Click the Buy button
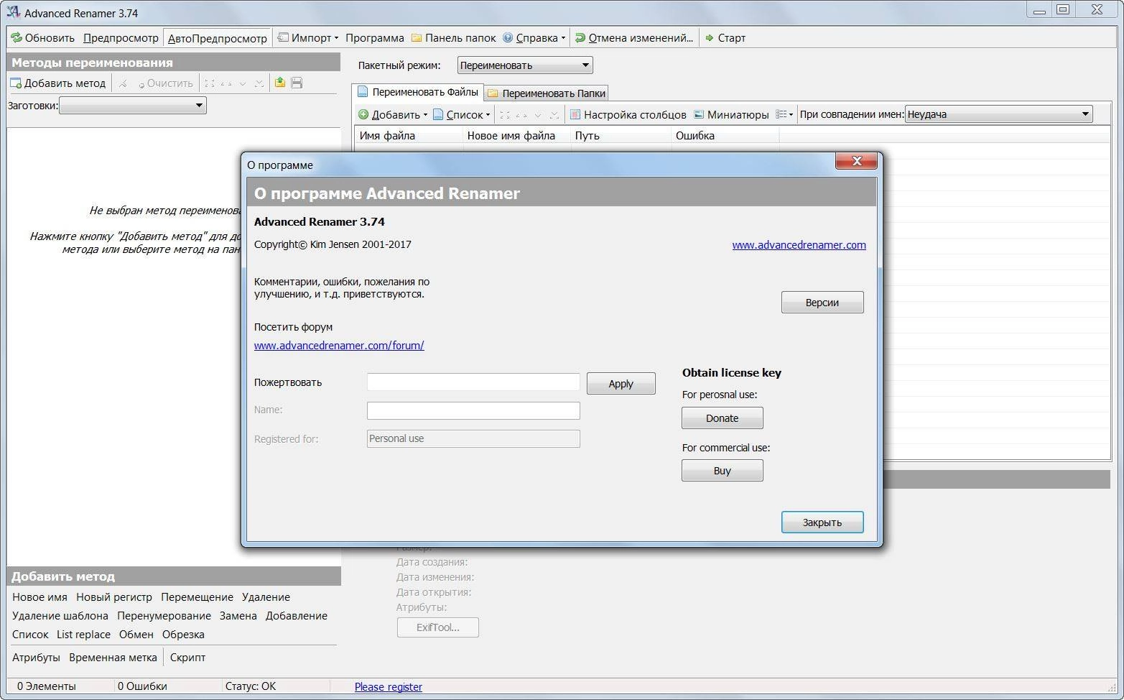 [722, 471]
